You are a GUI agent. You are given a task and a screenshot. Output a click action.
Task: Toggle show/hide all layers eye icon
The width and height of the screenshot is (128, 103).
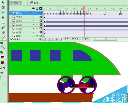pyautogui.click(x=33, y=8)
